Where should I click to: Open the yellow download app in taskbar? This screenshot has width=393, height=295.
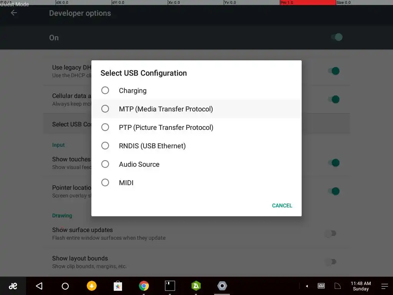(92, 286)
